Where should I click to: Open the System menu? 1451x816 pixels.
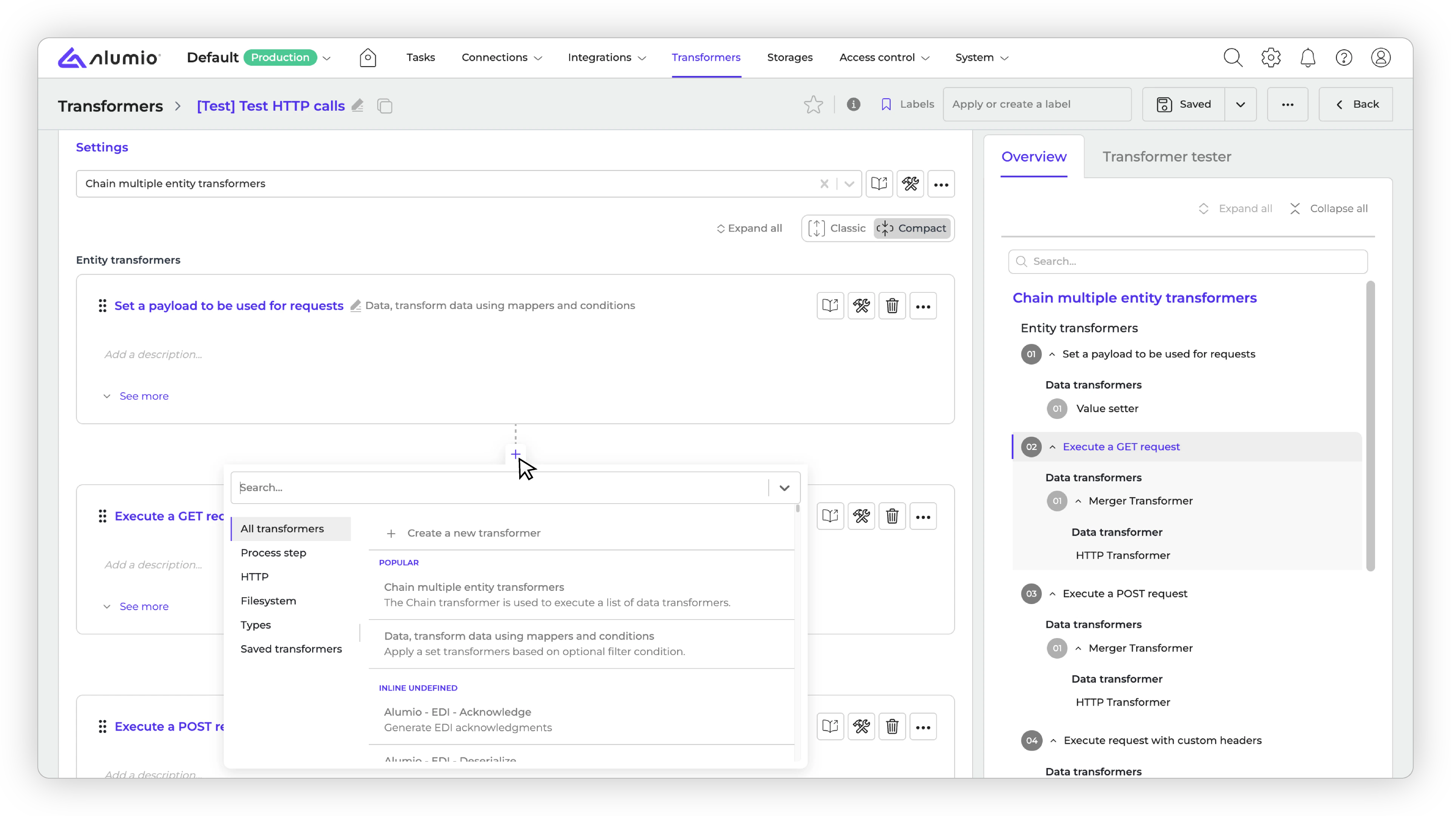pos(982,57)
